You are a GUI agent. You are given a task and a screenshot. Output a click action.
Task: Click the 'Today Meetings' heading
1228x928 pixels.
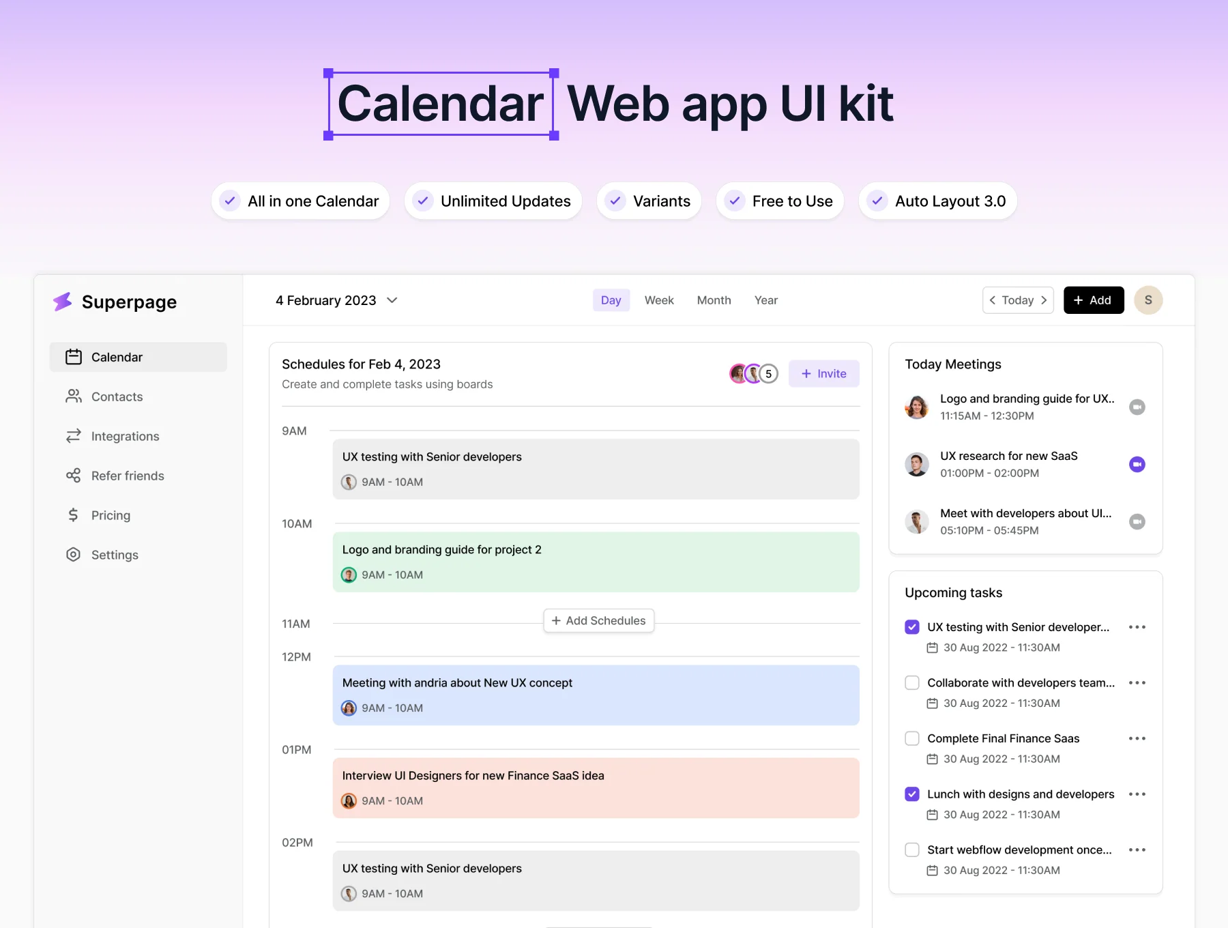click(953, 364)
